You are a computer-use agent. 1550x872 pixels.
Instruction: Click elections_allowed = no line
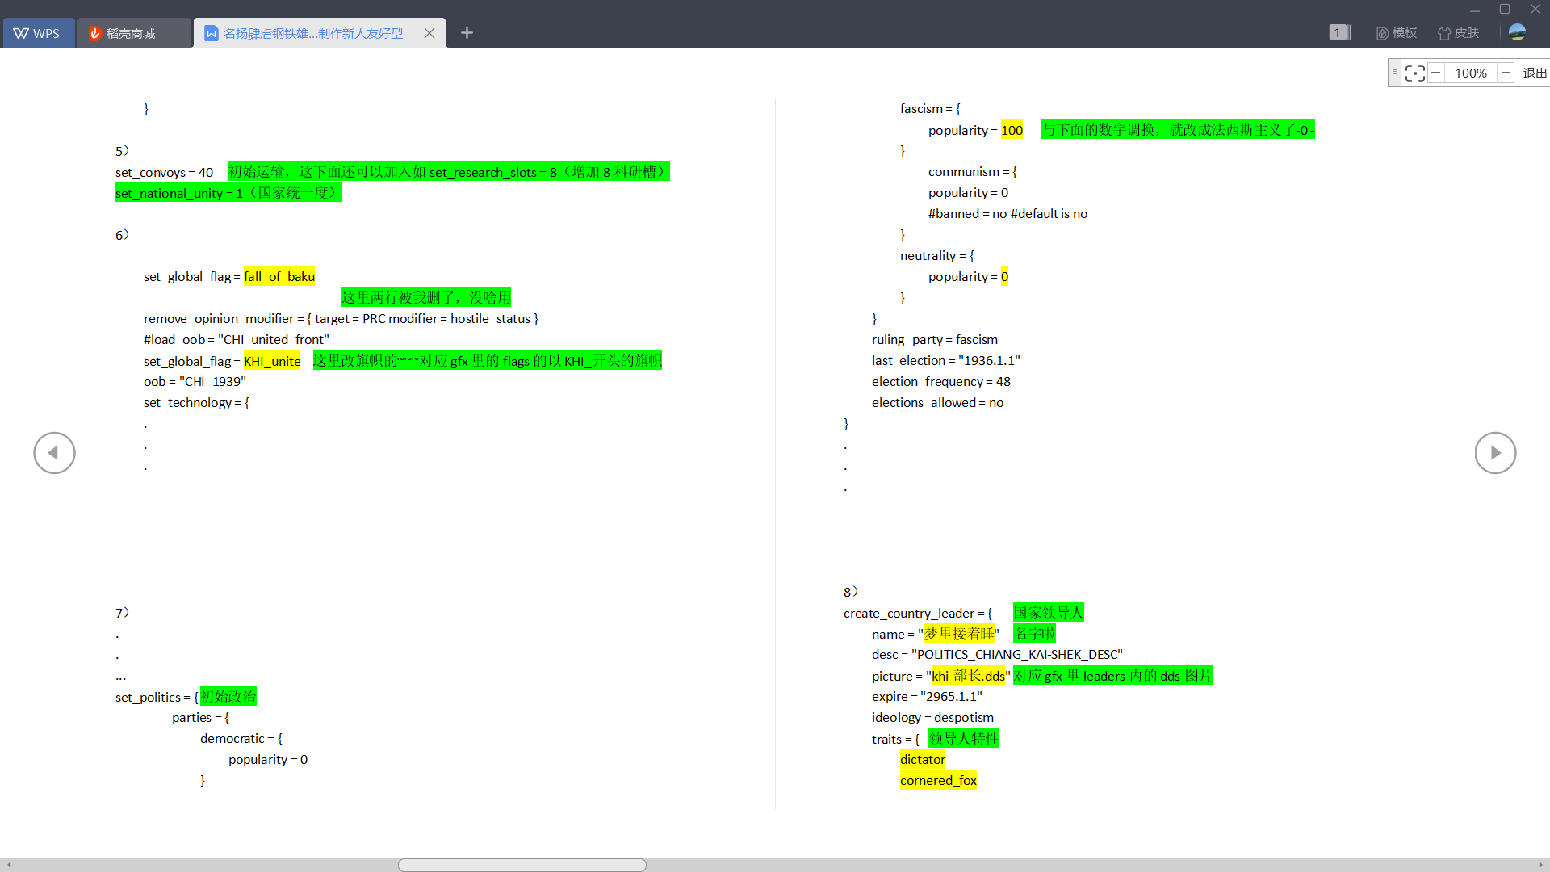[x=938, y=403]
